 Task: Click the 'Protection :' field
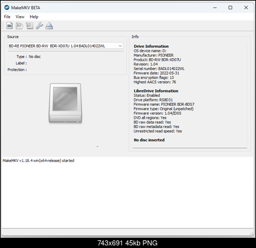tap(17, 69)
